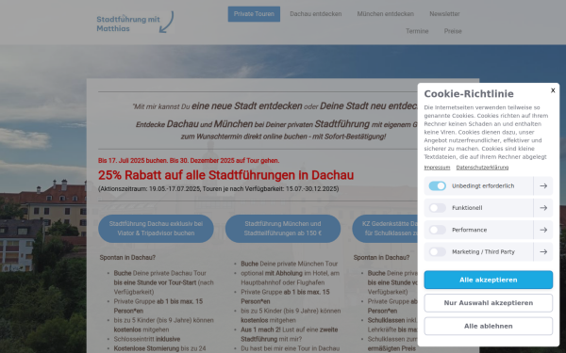Click 'Kostenlose Stornierung' list item
Image resolution: width=566 pixels, height=353 pixels.
point(159,348)
